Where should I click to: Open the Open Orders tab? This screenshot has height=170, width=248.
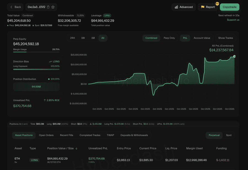(46, 135)
